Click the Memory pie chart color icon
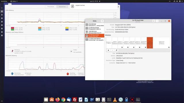 pos(12,51)
